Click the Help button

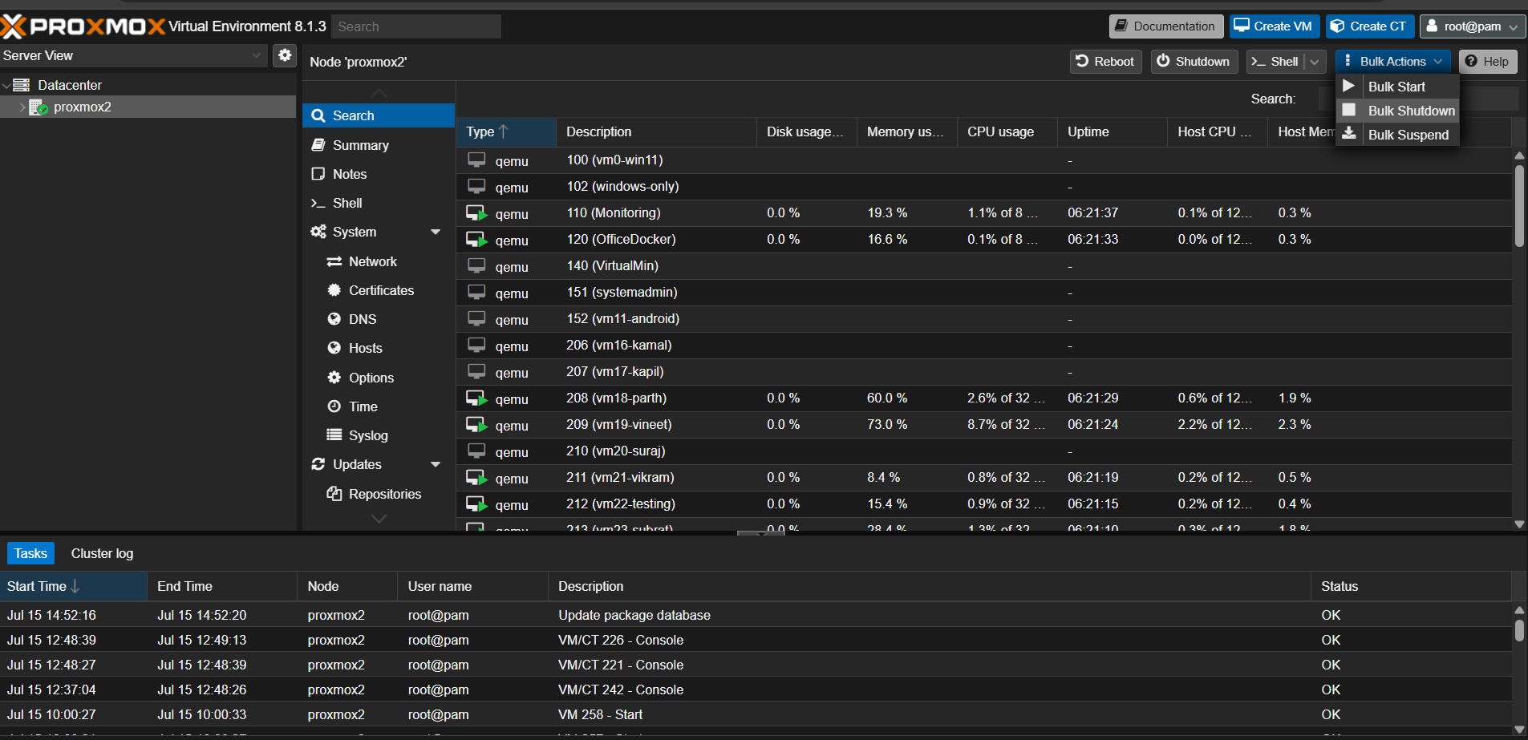point(1488,62)
